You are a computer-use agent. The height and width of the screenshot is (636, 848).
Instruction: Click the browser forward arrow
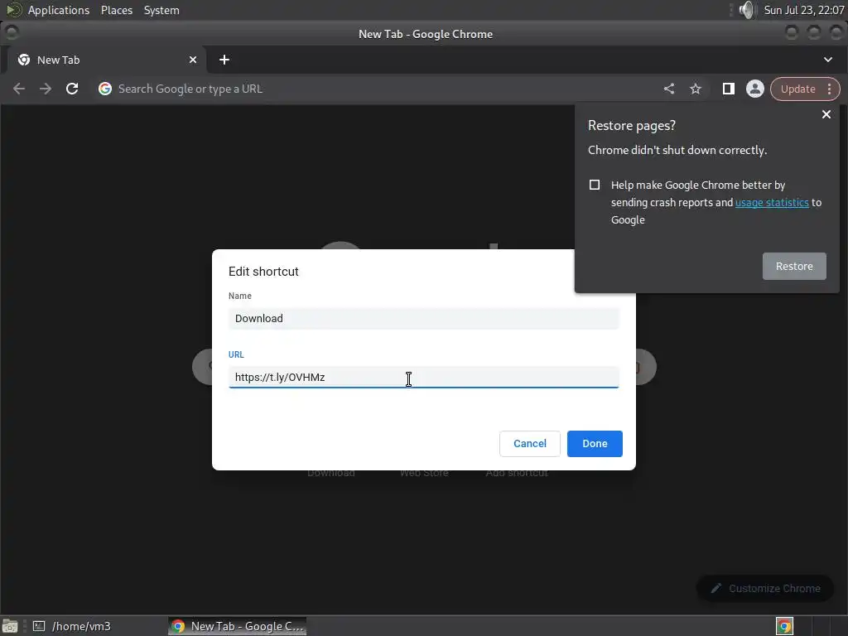pyautogui.click(x=46, y=89)
